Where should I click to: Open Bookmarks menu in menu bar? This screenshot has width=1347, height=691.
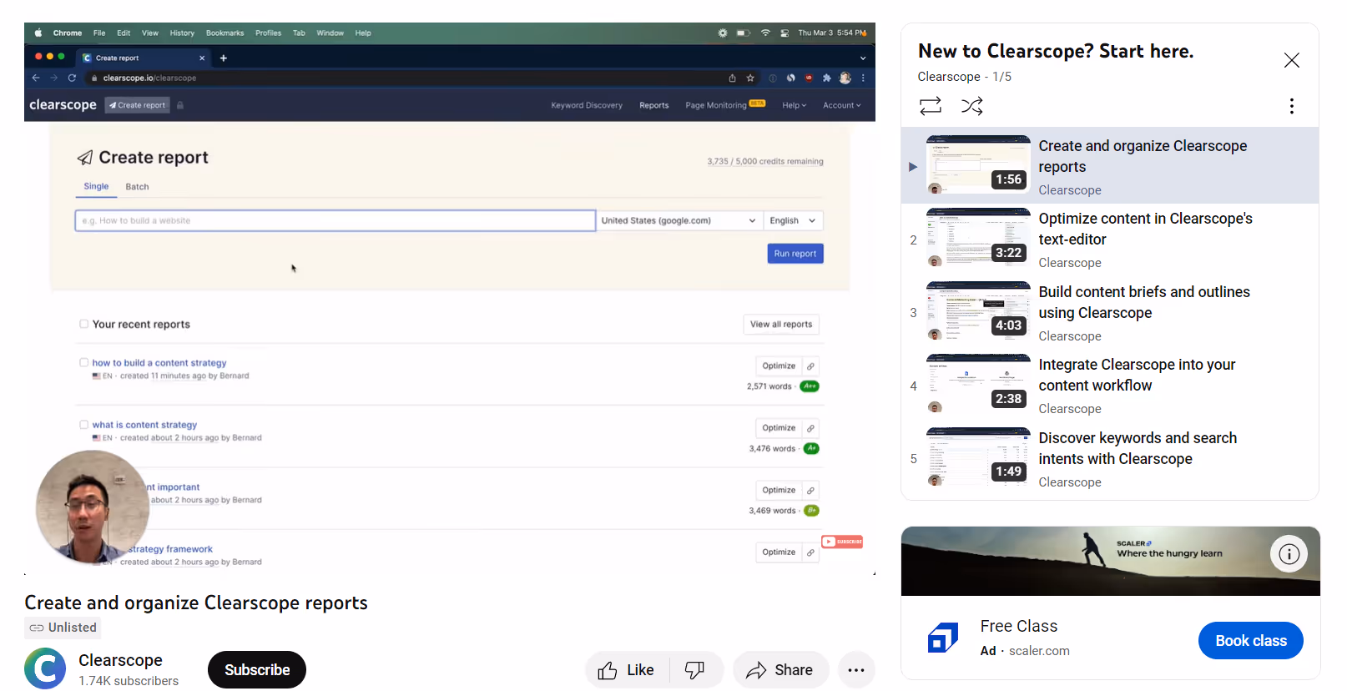coord(224,33)
